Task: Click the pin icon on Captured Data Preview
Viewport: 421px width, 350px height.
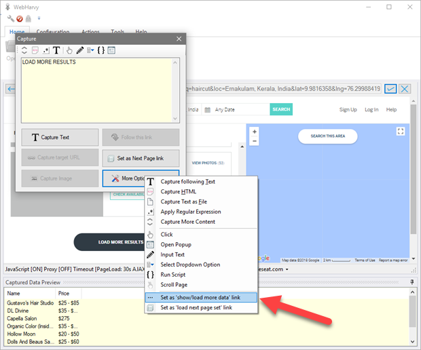Action: coord(411,282)
